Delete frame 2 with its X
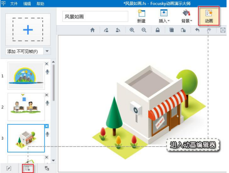 46,95
